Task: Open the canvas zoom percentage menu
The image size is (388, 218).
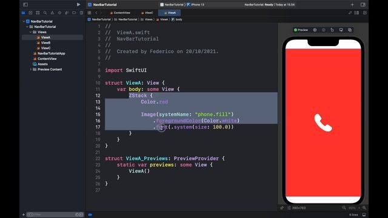Action: point(353,208)
